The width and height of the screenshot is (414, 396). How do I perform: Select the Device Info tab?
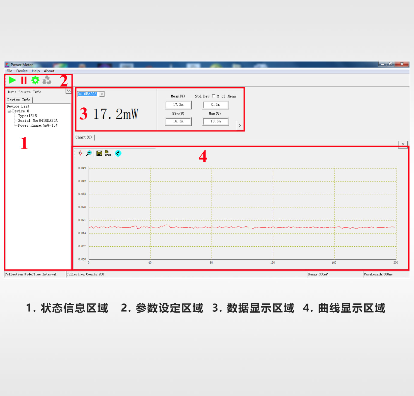(x=19, y=100)
